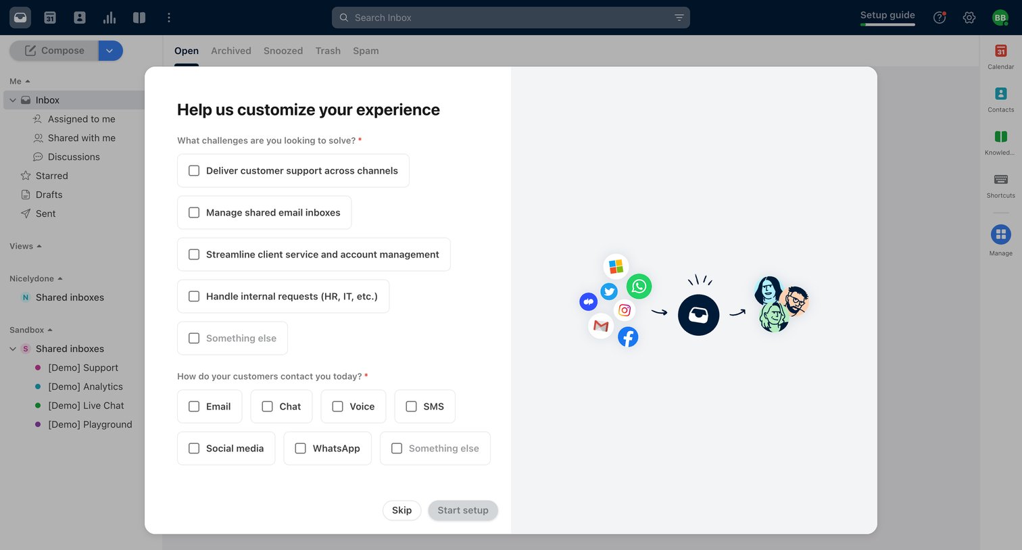Collapse Sandbox Shared inboxes chevron

coord(13,349)
